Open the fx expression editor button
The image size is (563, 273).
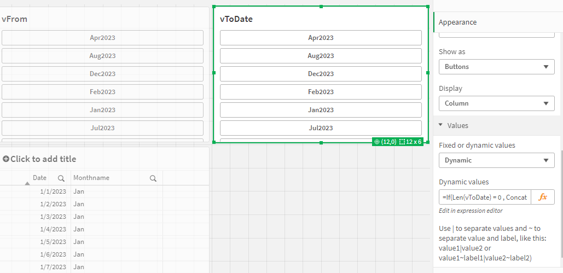pos(543,197)
